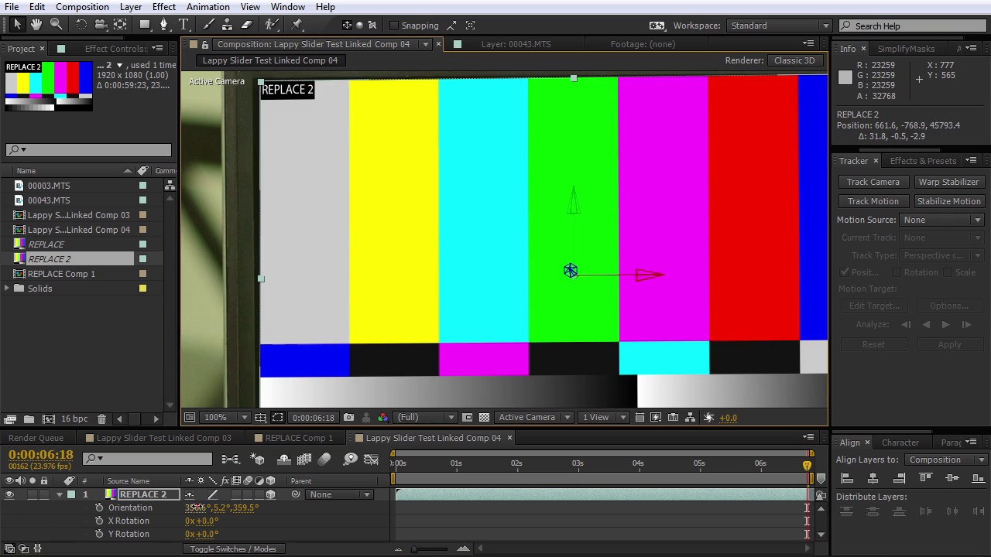The image size is (991, 557).
Task: Toggle the X Rotation stopwatch
Action: click(99, 521)
